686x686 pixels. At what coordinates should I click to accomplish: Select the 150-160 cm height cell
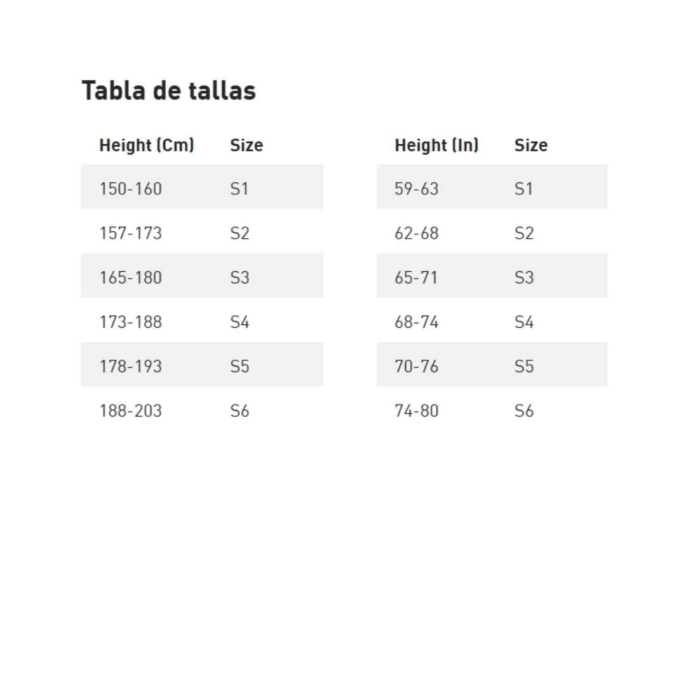point(130,189)
